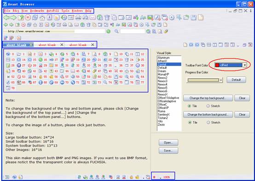Select Roma in Visual Style list
The image size is (255, 181).
(x=161, y=111)
